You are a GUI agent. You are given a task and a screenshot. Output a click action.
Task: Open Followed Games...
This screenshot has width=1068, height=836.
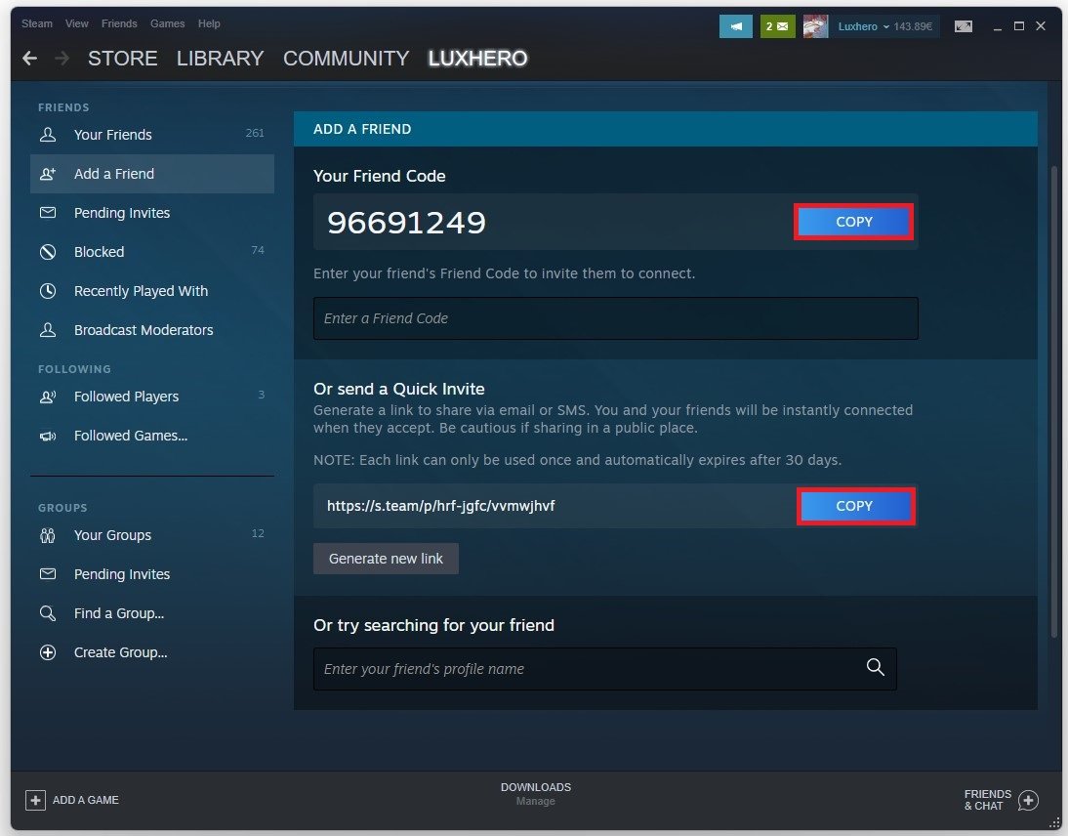click(x=152, y=436)
